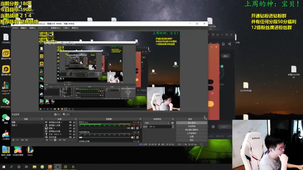Viewport: 303px width, 170px height.
Task: Click 启动虚拟摄像机 virtual camera button
Action: tap(192, 130)
